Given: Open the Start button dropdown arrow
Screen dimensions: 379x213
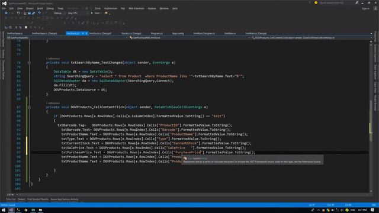Looking at the screenshot, I should click(101, 13).
